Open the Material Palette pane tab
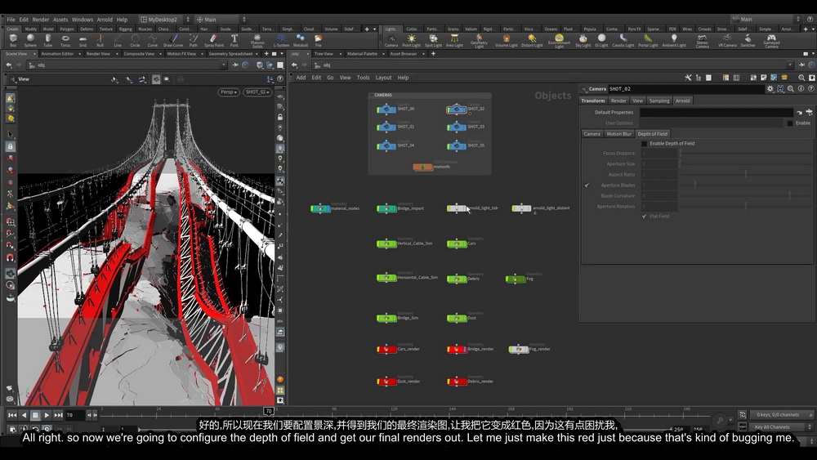Image resolution: width=817 pixels, height=460 pixels. click(362, 54)
